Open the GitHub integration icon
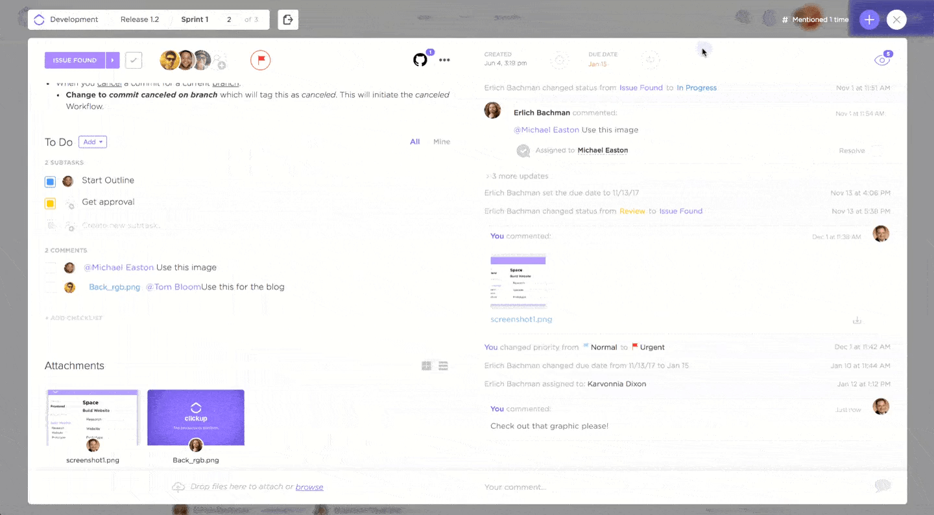Screen dimensions: 934x515 420,60
